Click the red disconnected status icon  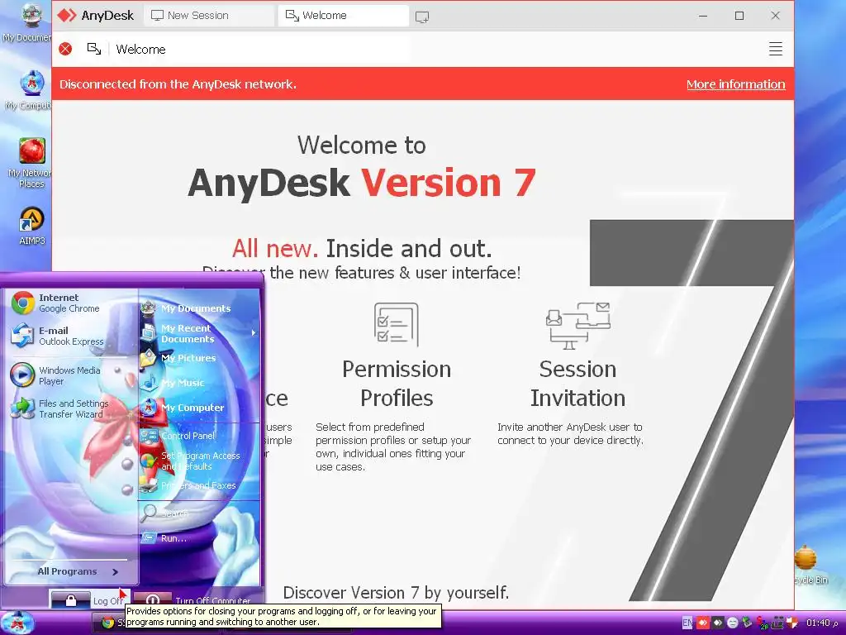point(65,49)
